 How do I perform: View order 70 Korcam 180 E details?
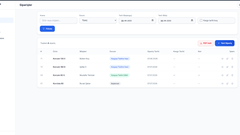(223, 67)
